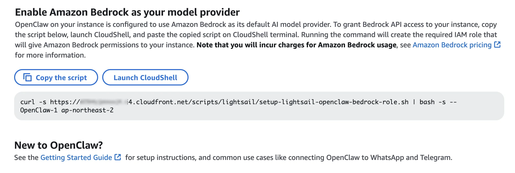Click the pipe character in the command
Screen dimensions: 515x173
[x=414, y=102]
